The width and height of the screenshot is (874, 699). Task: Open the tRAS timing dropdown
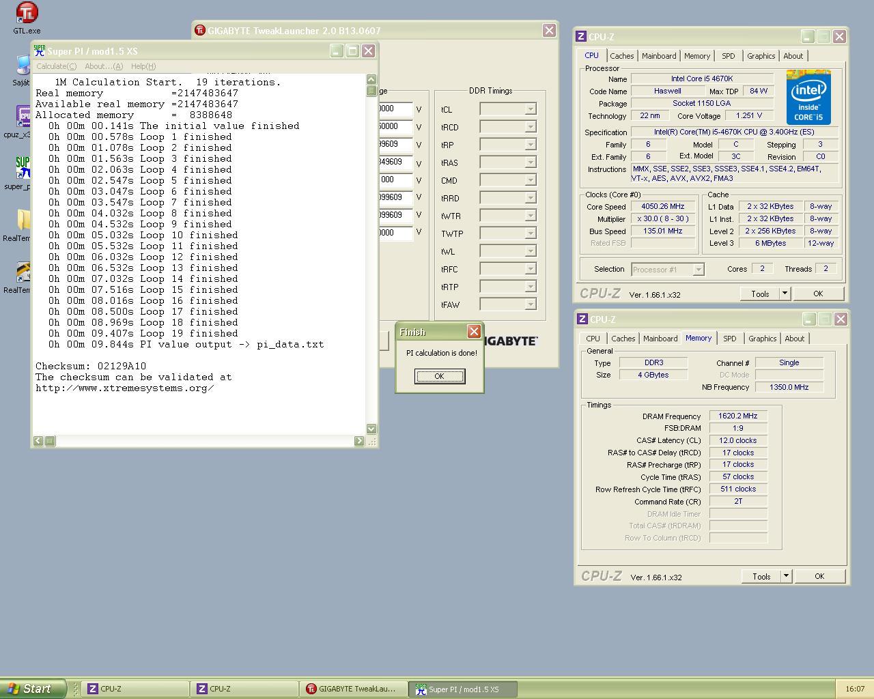(x=530, y=162)
